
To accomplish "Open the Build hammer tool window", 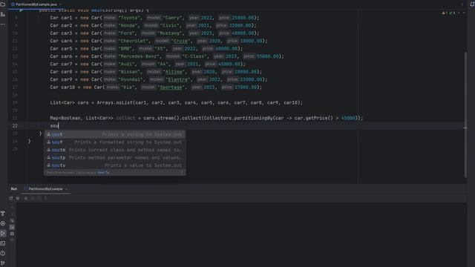I will [x=3, y=214].
